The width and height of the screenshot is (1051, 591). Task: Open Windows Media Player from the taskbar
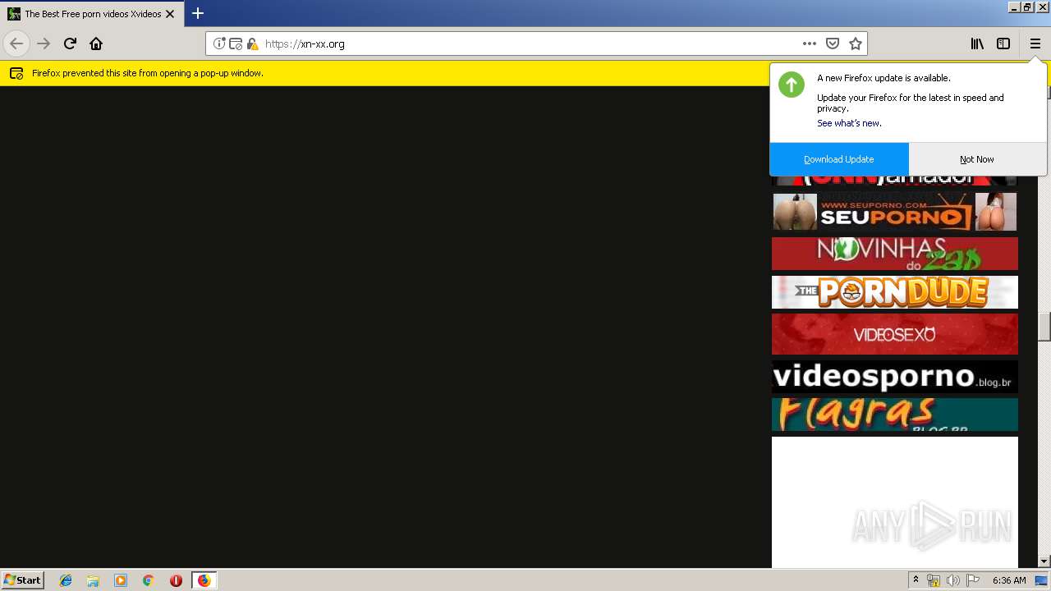121,580
